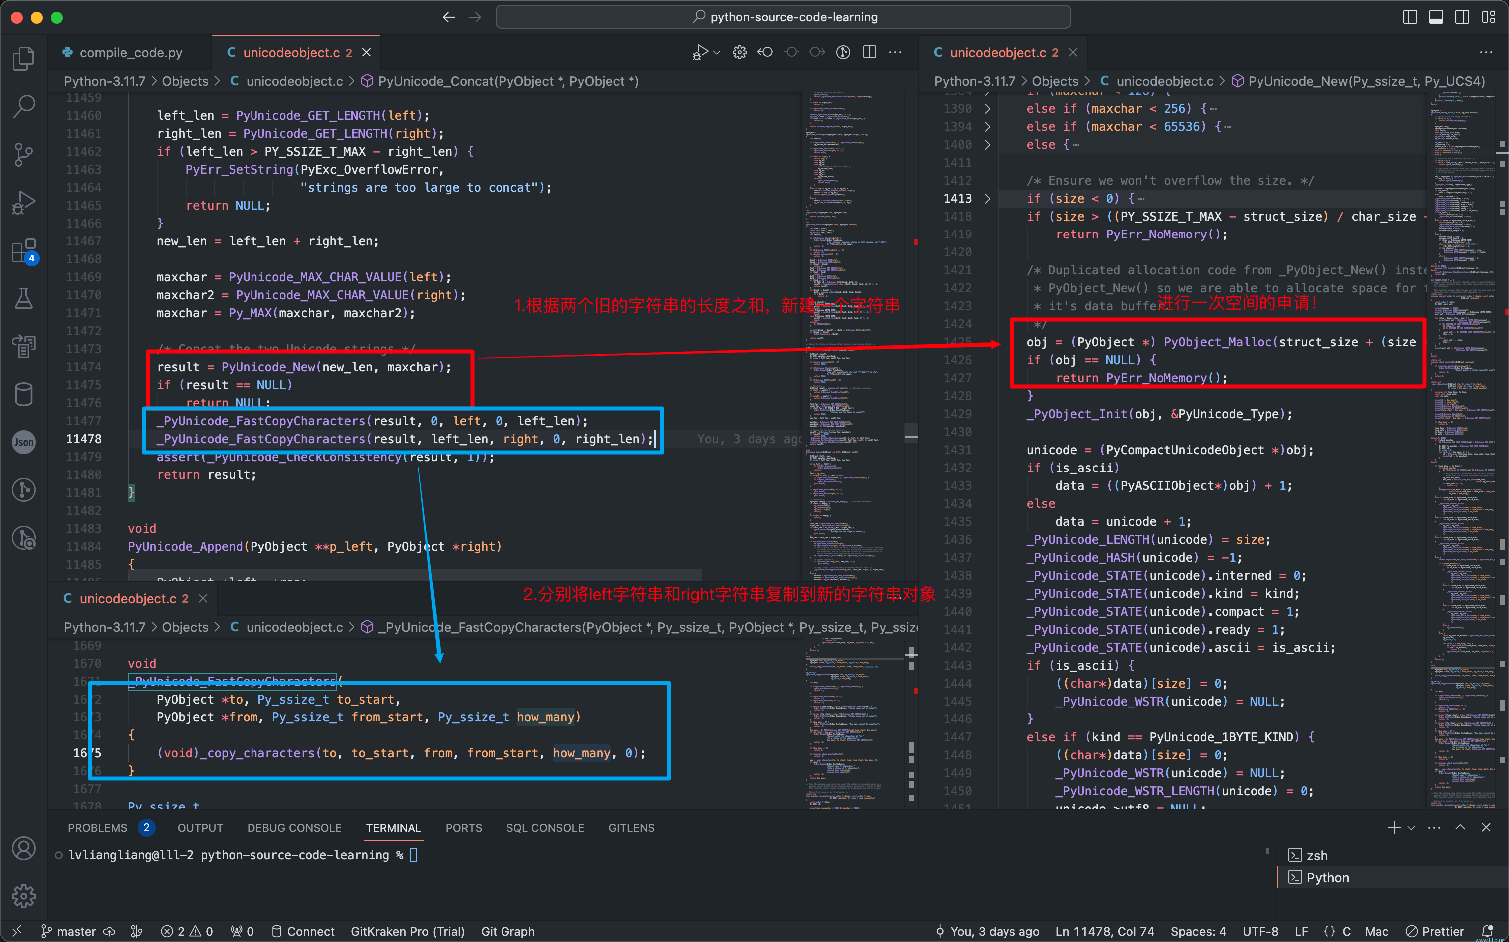Change indentation via Spaces: 4

click(1198, 932)
